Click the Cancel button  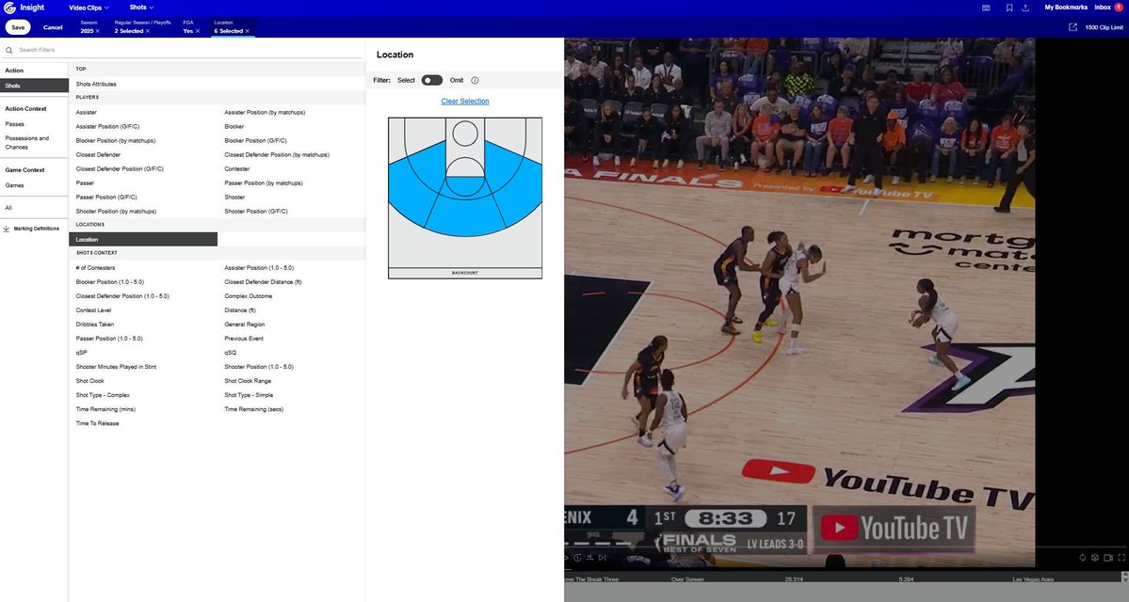[x=53, y=27]
